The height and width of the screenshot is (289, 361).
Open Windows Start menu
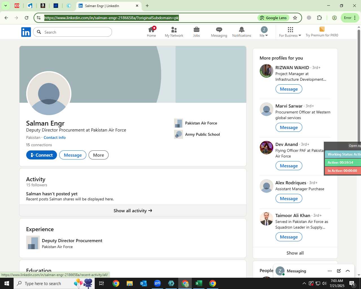click(x=7, y=283)
